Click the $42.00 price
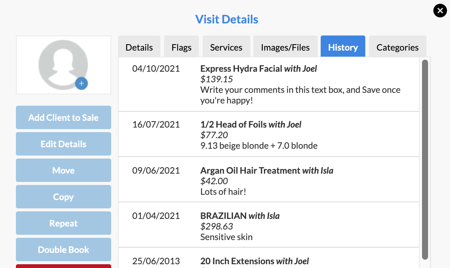Image resolution: width=450 pixels, height=268 pixels. [214, 181]
